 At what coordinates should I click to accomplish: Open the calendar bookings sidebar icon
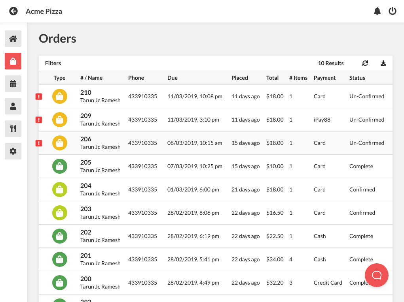pyautogui.click(x=13, y=84)
